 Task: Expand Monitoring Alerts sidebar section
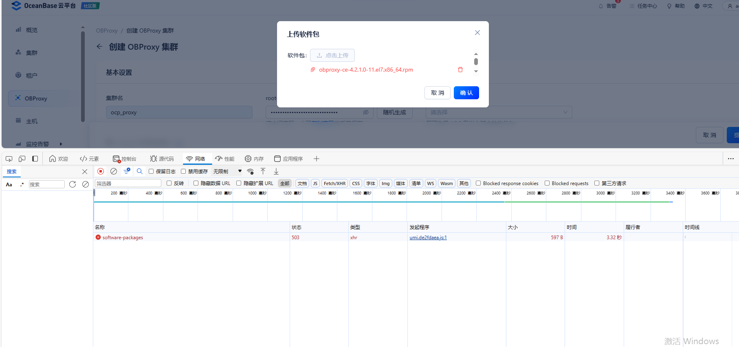61,144
